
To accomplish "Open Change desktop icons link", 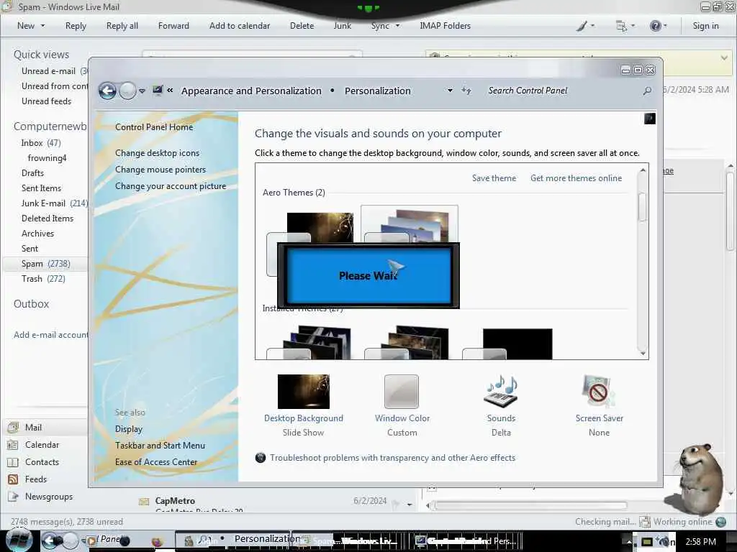I will (157, 153).
